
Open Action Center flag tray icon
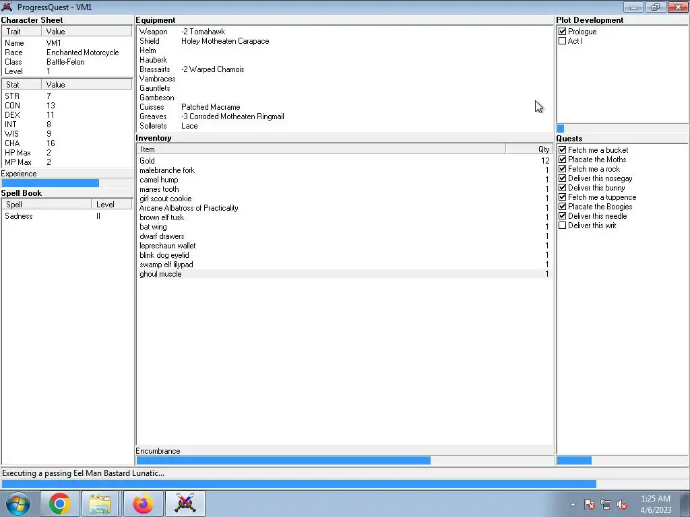pyautogui.click(x=590, y=505)
